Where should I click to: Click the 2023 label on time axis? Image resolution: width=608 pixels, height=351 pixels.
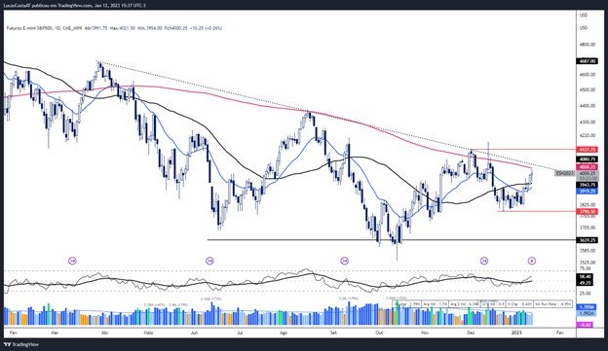coord(516,333)
